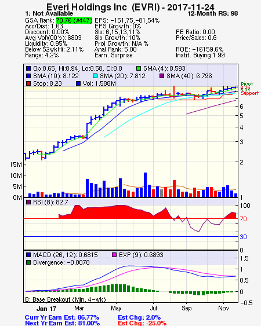Click the PE Ratio: 0.00 value
The width and height of the screenshot is (261, 326).
click(x=195, y=32)
